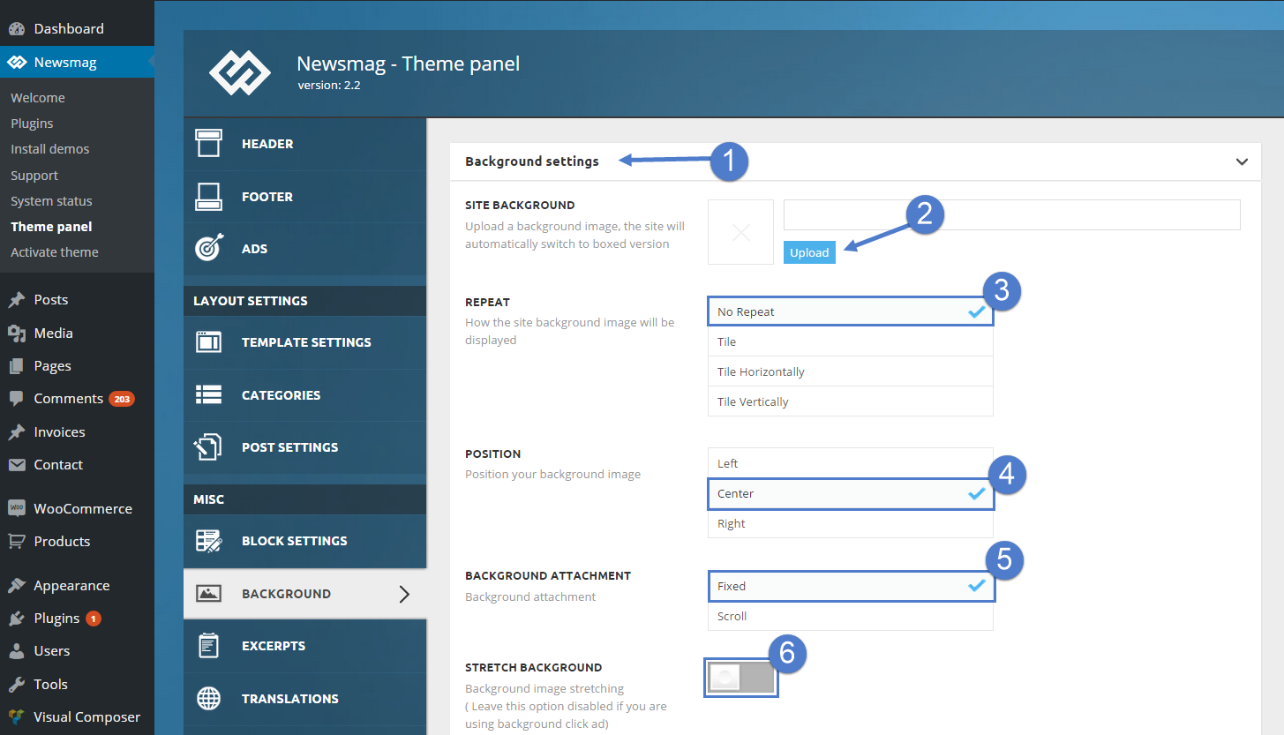Screen dimensions: 1284x735
Task: Select No Repeat option
Action: pos(851,311)
